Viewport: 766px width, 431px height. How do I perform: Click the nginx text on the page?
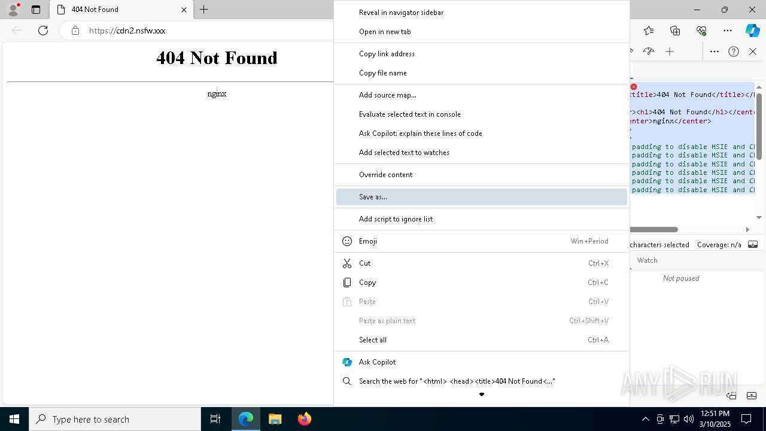pyautogui.click(x=217, y=93)
